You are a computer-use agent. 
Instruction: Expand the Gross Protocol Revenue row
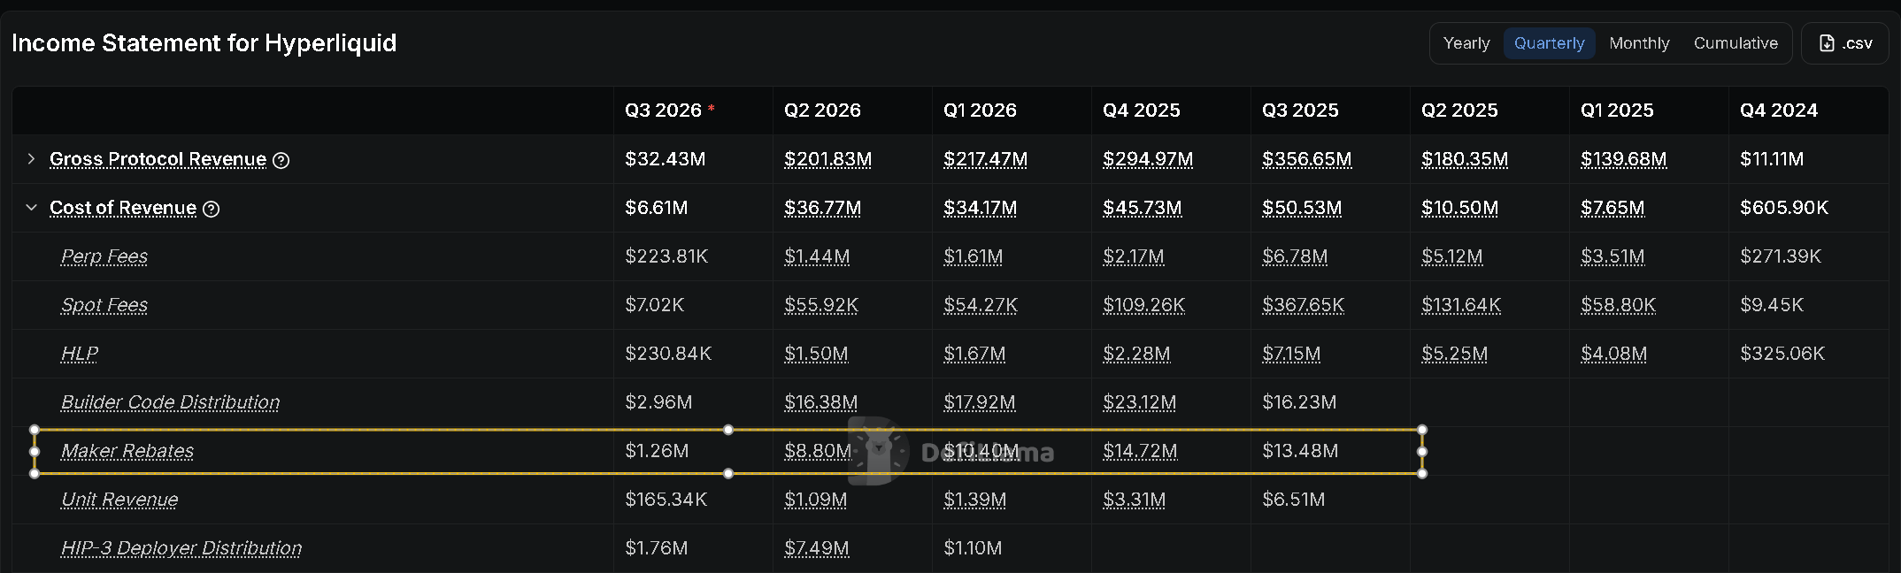tap(31, 159)
